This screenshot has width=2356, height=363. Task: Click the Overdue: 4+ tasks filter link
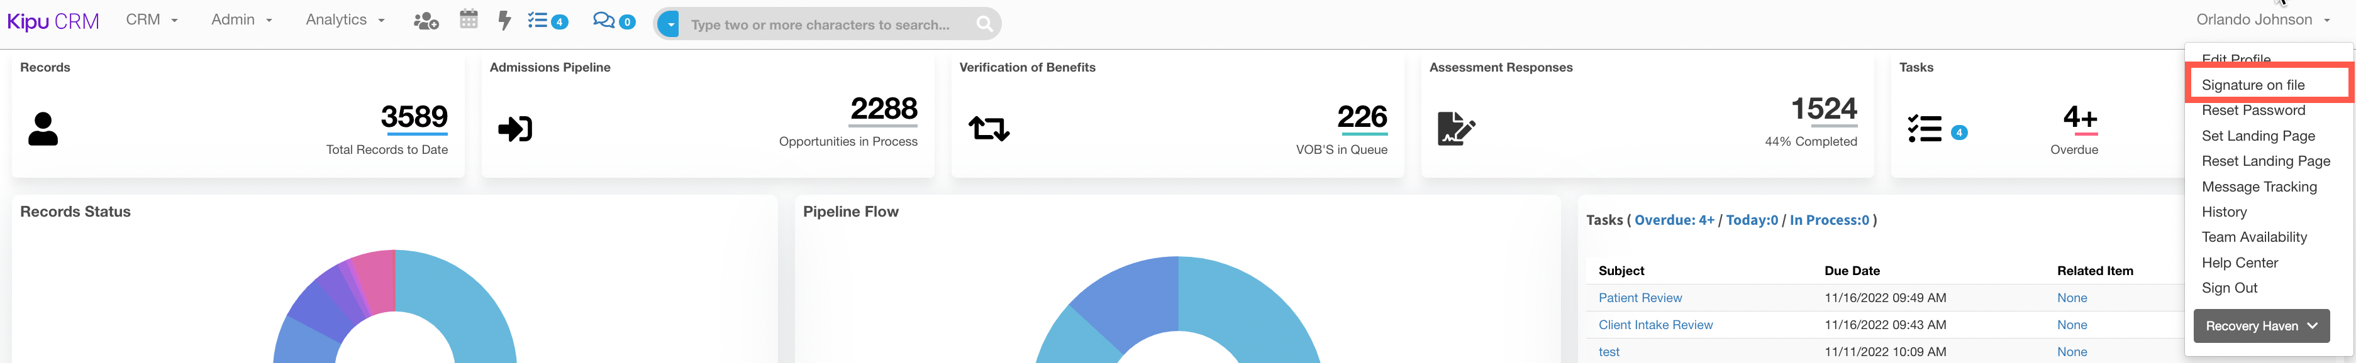[1674, 220]
